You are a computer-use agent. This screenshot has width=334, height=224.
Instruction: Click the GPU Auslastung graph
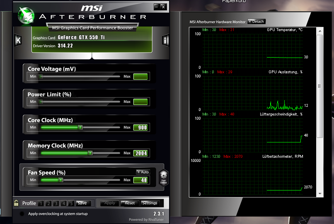point(253,93)
